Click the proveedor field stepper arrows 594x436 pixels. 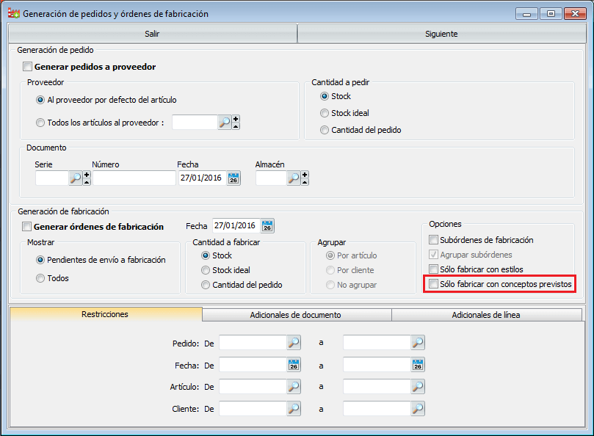point(236,123)
